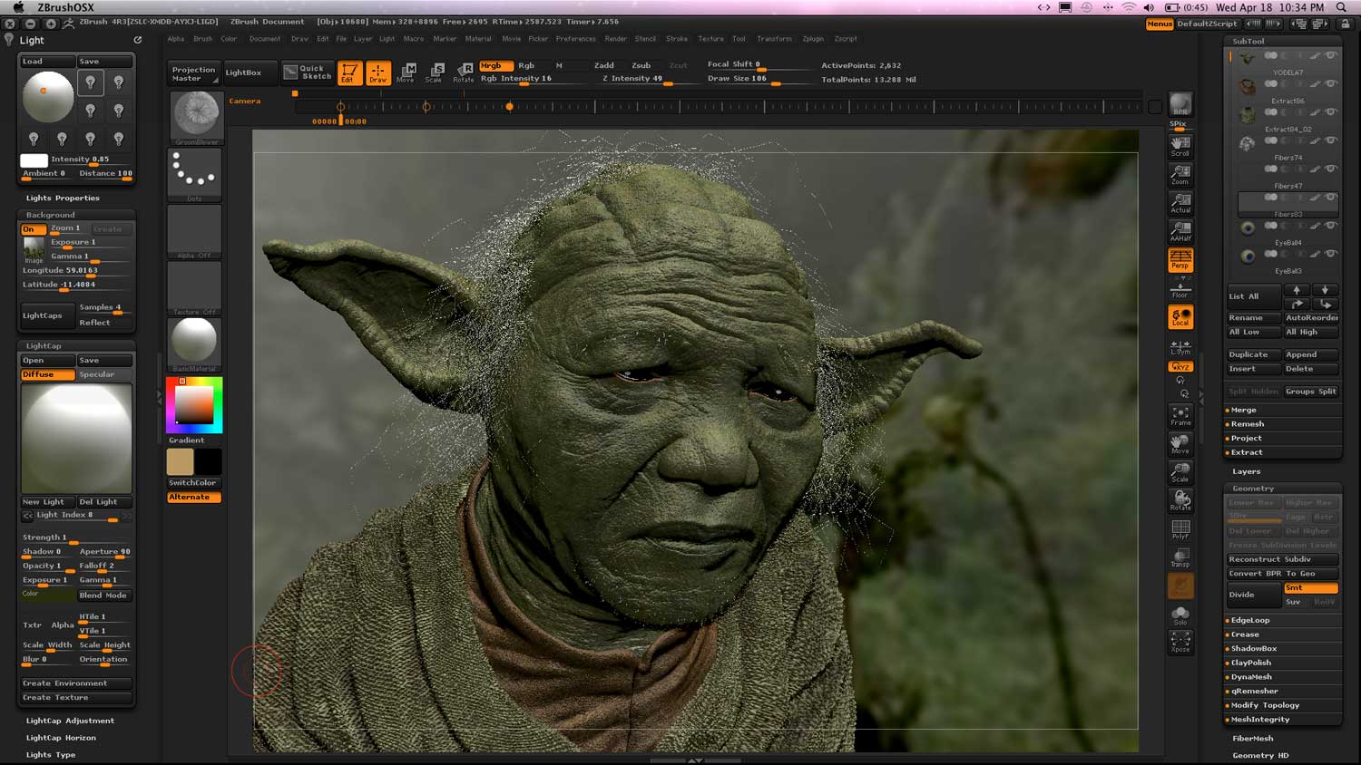Open the GroomBlower brush thumbnail

point(195,116)
